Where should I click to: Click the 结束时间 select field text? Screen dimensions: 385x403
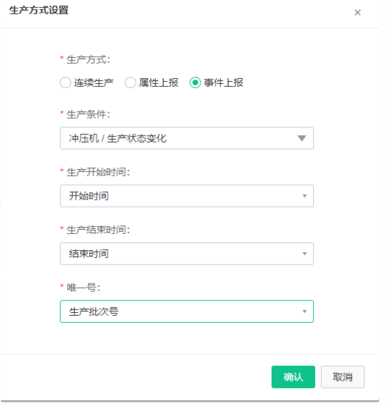pos(89,254)
